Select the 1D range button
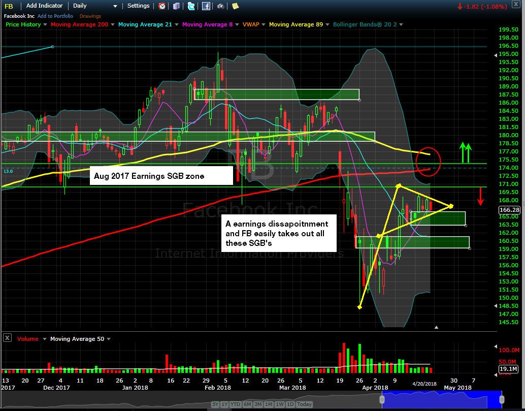The width and height of the screenshot is (525, 411). [290, 404]
